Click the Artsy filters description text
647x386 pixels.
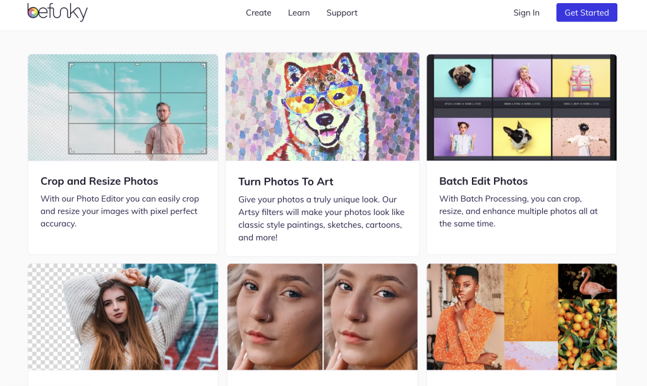click(x=321, y=218)
